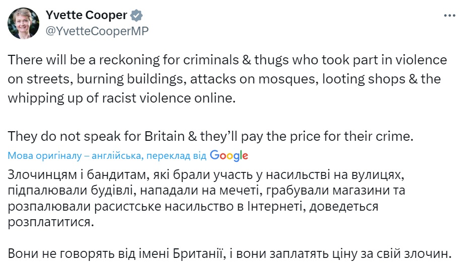Image resolution: width=465 pixels, height=272 pixels.
Task: Click the "Мова оригіналу – англійська" notice
Action: point(75,156)
